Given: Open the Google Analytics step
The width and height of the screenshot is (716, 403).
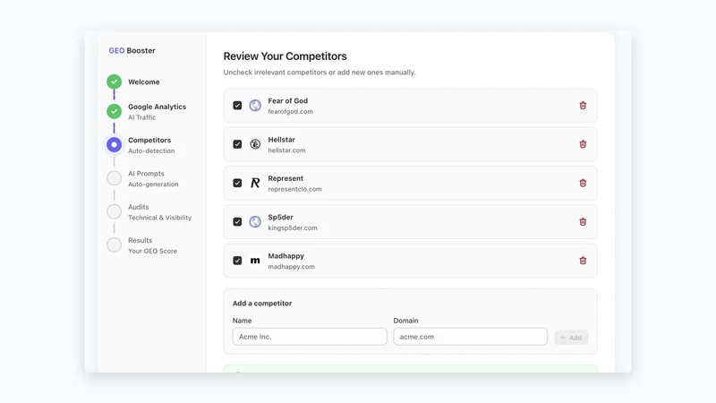Looking at the screenshot, I should tap(158, 107).
